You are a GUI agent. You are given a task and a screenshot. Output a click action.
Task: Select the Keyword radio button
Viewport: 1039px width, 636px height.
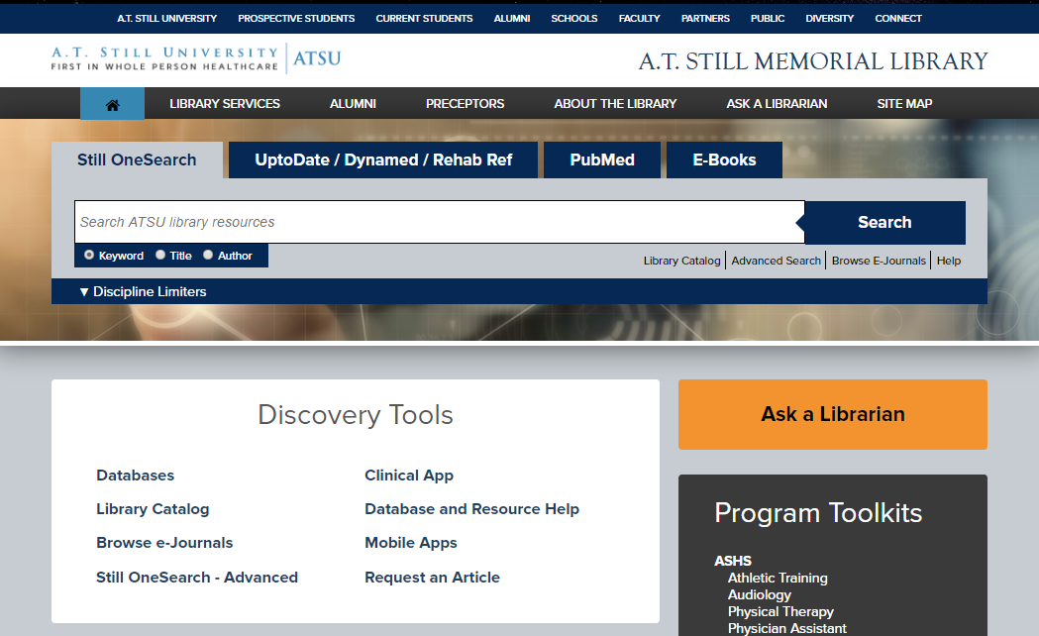[89, 255]
